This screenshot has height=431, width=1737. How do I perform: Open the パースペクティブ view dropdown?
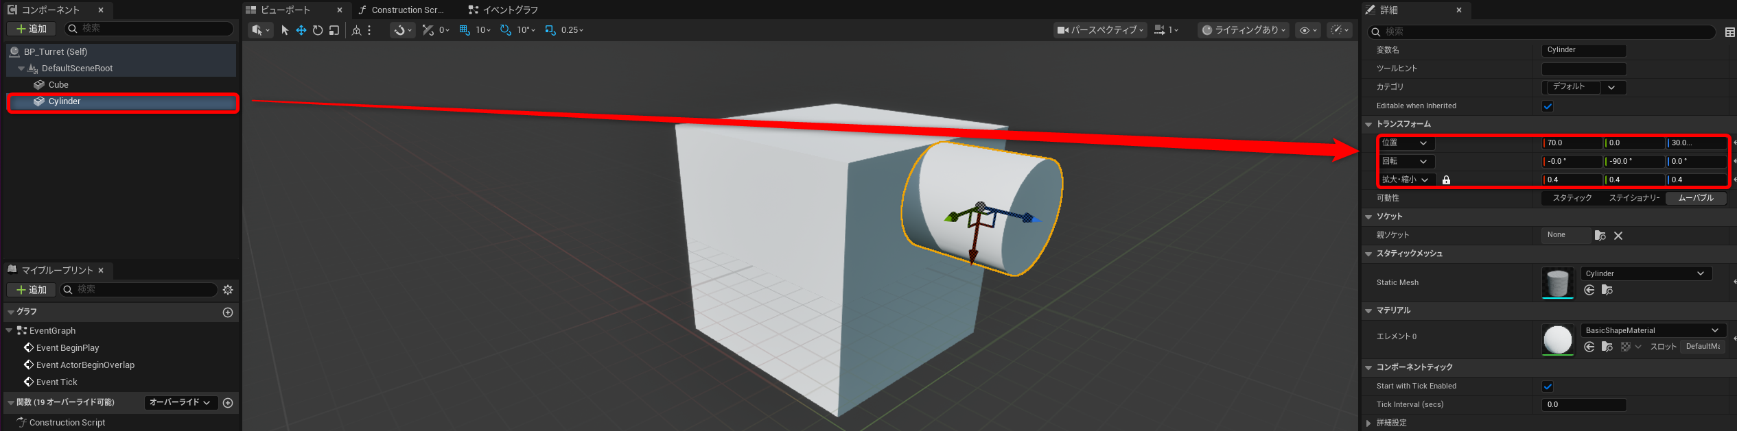coord(1100,30)
